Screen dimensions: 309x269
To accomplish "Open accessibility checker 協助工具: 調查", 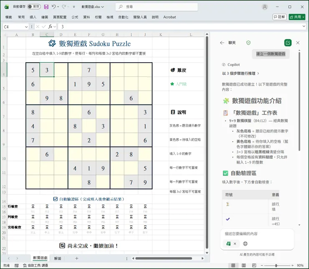I will (35, 266).
